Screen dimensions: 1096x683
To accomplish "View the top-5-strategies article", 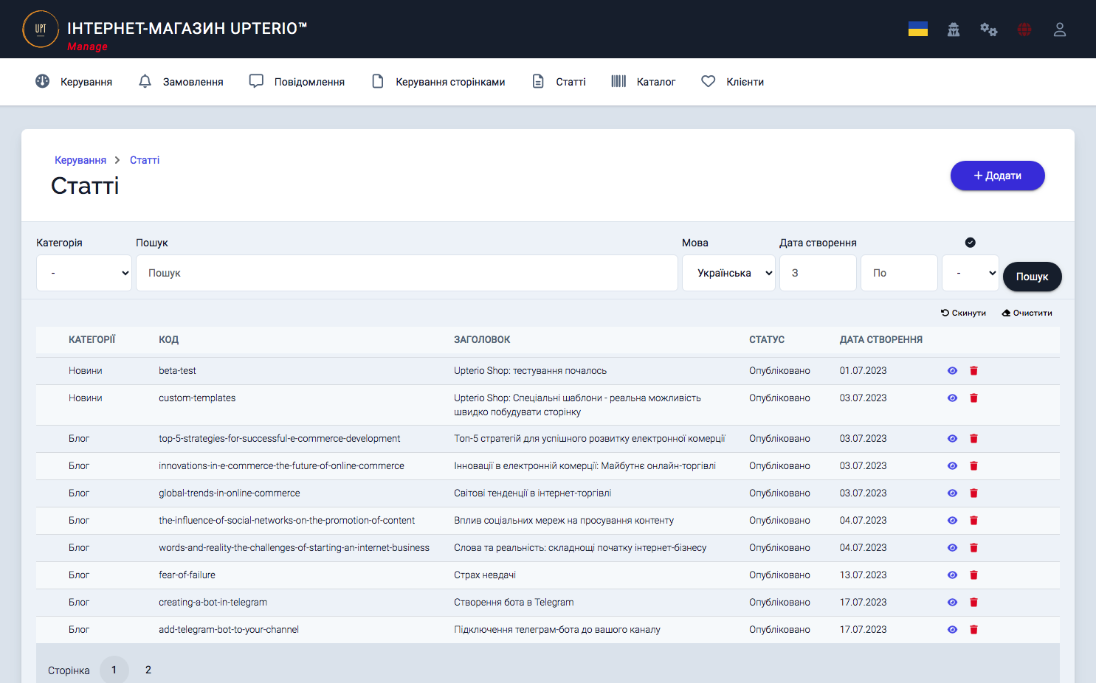I will coord(952,439).
